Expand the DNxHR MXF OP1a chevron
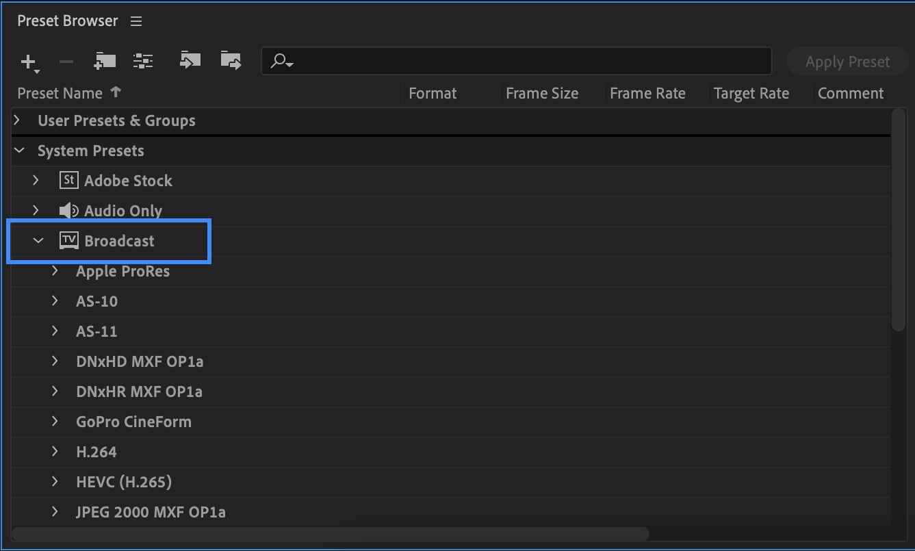 (55, 392)
